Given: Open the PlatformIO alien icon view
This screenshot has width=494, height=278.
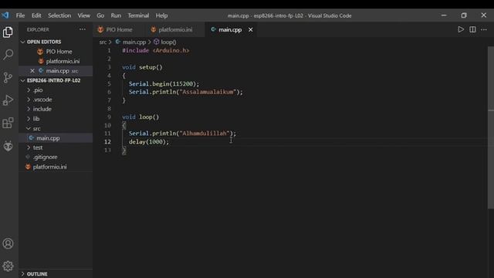Looking at the screenshot, I should pos(8,146).
